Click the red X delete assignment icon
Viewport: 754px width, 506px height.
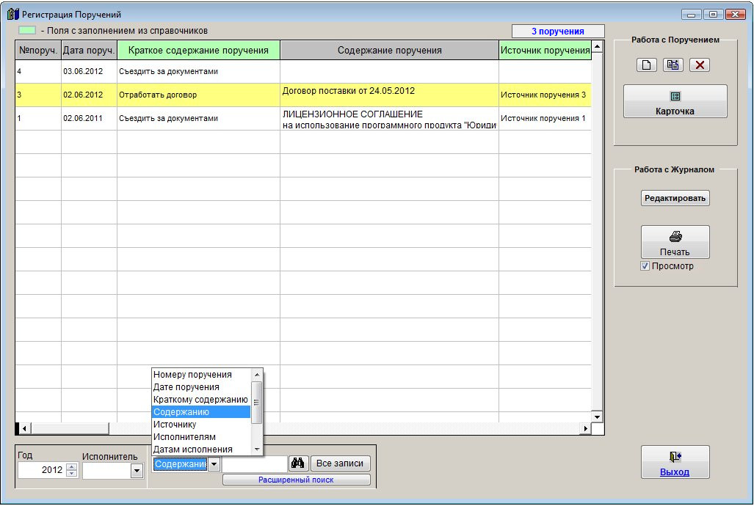(x=699, y=65)
